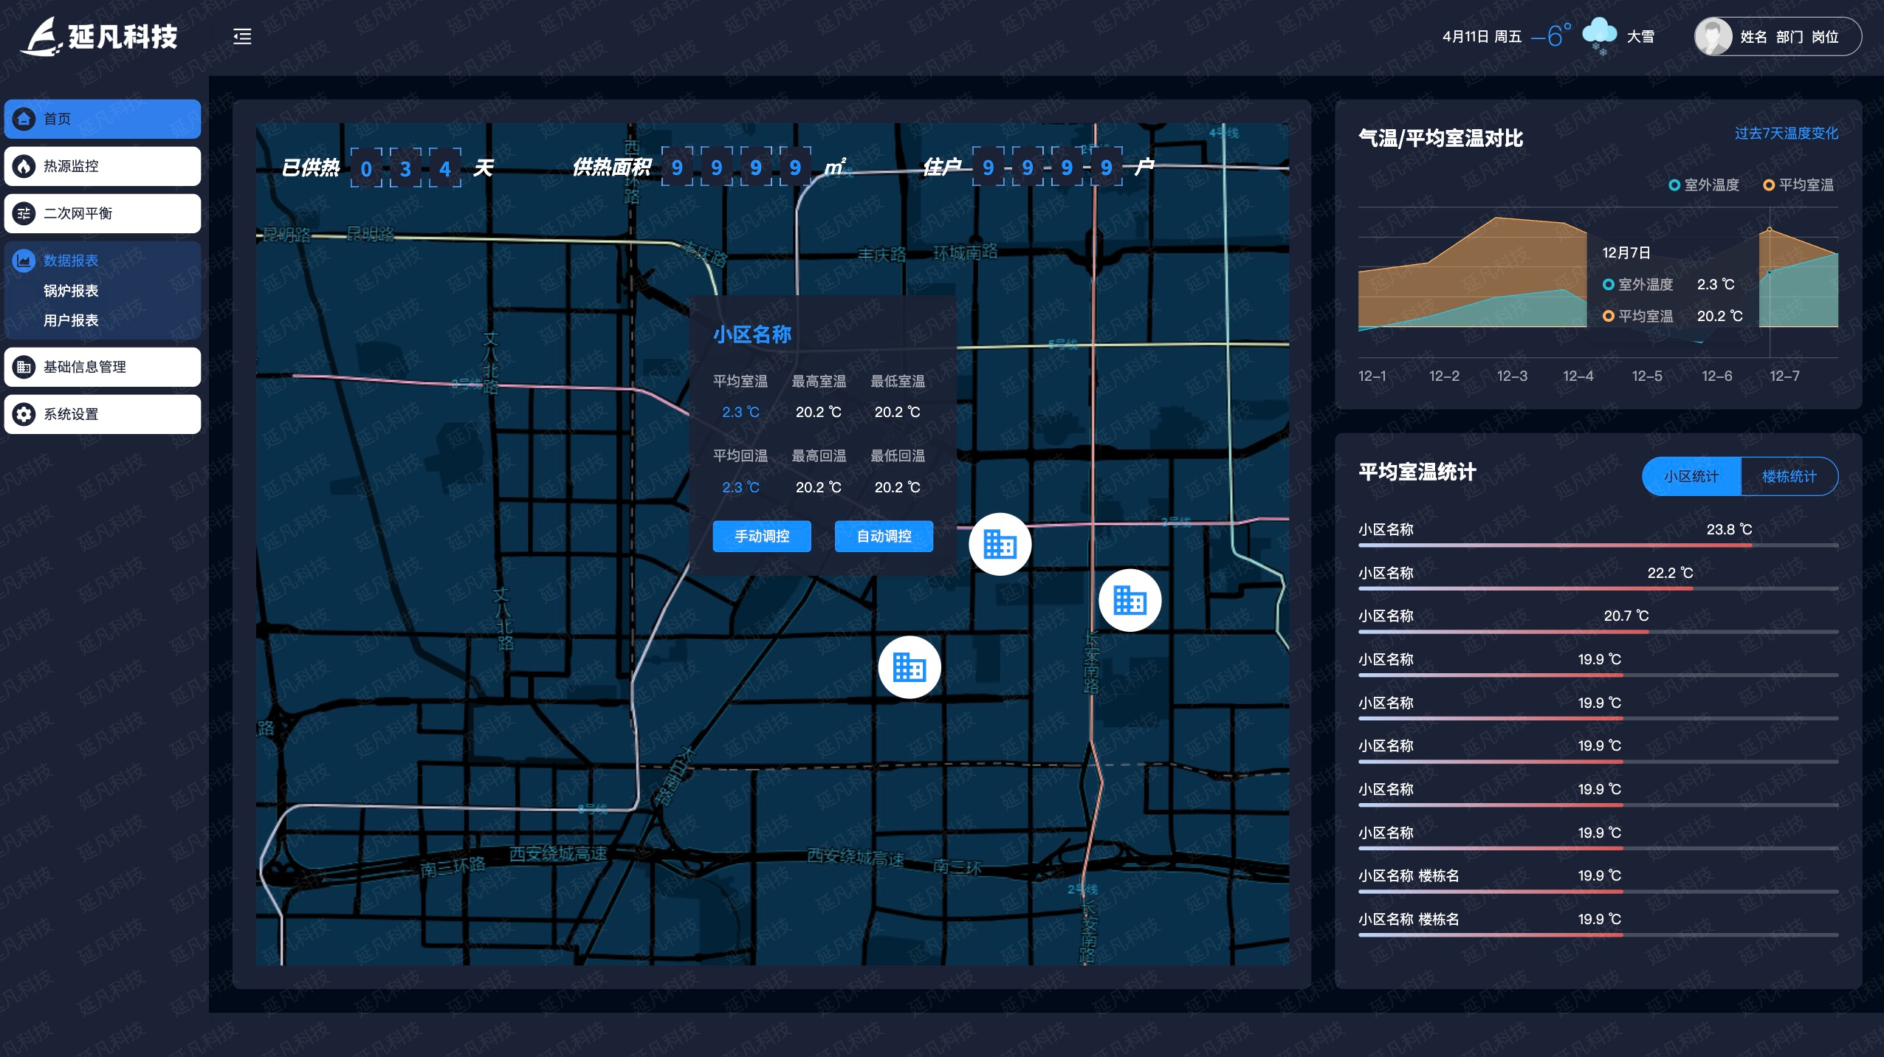Viewport: 1884px width, 1057px height.
Task: Open 过去7天温度变化 link
Action: pyautogui.click(x=1786, y=134)
